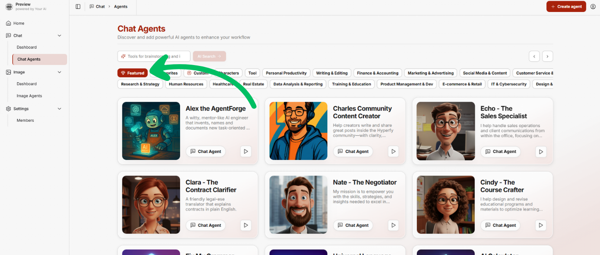Filter by Training & Education
Image resolution: width=600 pixels, height=255 pixels.
(x=351, y=84)
